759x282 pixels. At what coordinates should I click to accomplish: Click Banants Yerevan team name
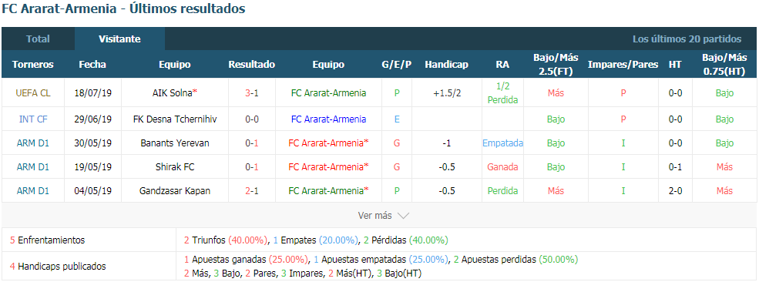175,143
